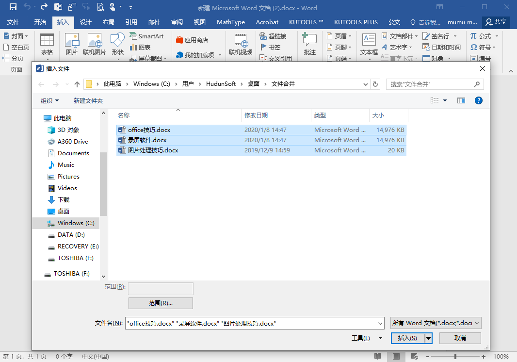The image size is (517, 362).
Task: Insert a table via 表格 icon
Action: click(x=47, y=46)
